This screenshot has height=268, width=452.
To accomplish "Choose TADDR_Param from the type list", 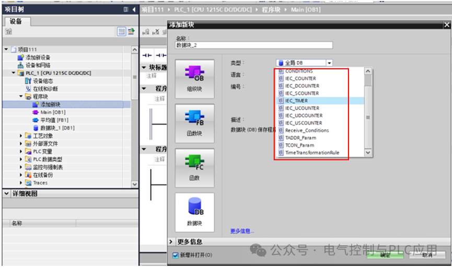I will coord(320,138).
